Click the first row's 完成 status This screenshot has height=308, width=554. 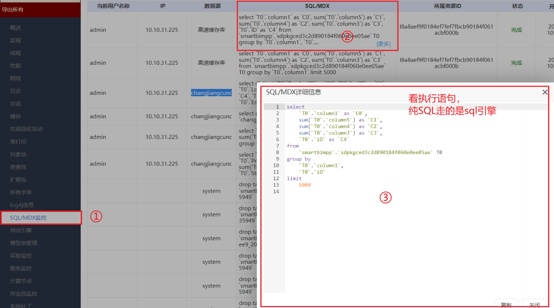[x=516, y=30]
